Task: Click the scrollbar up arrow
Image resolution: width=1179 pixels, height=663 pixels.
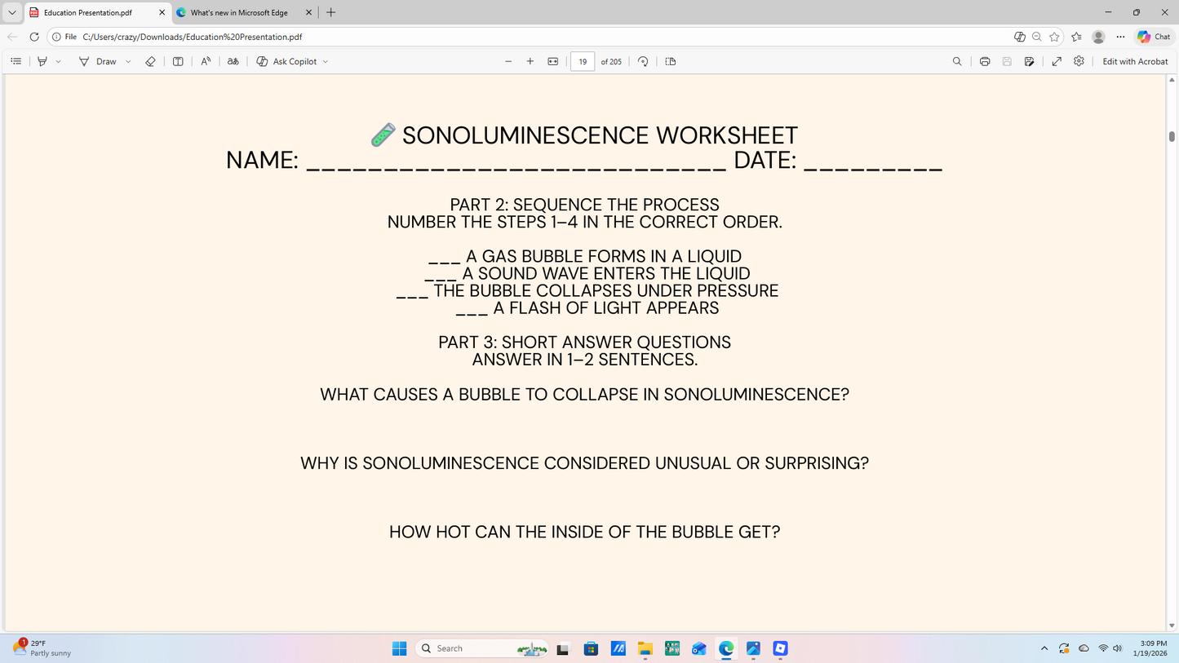Action: click(1172, 79)
